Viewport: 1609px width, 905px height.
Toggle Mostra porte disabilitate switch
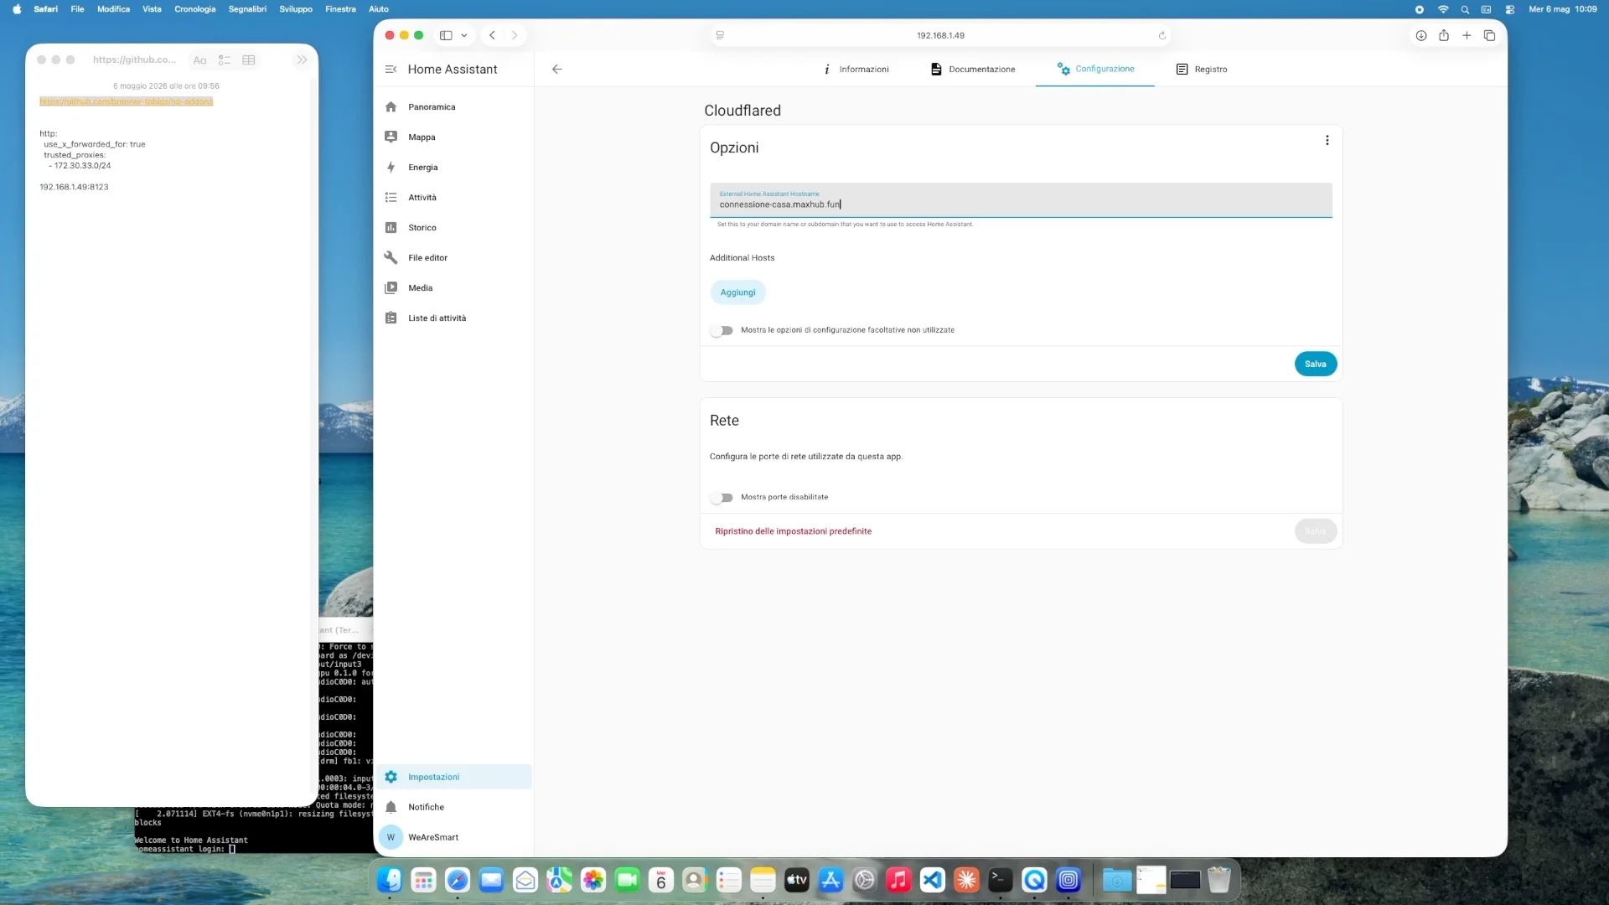click(722, 498)
